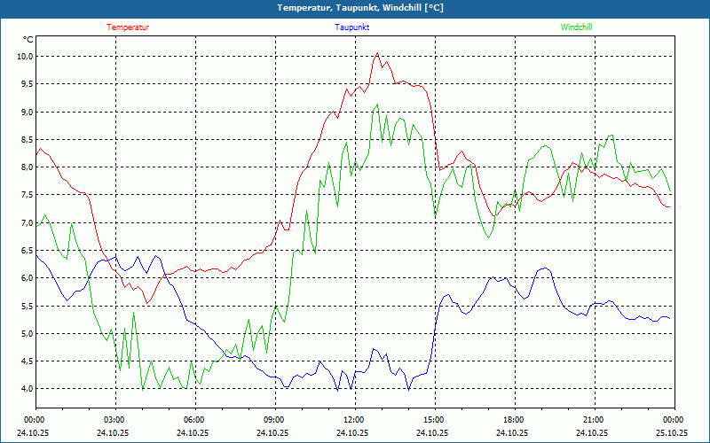Click the red Temperatur legend label
Viewport: 710px width, 443px height.
click(128, 27)
